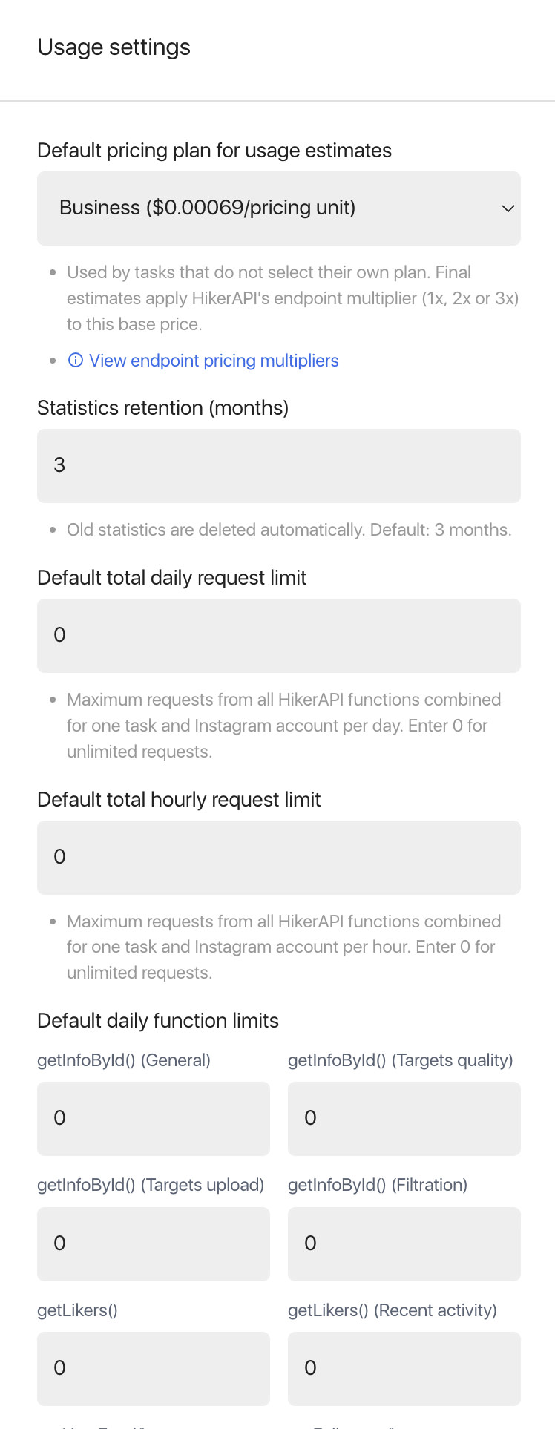
Task: Click the getLikers() (Recent activity) label text
Action: (393, 1310)
